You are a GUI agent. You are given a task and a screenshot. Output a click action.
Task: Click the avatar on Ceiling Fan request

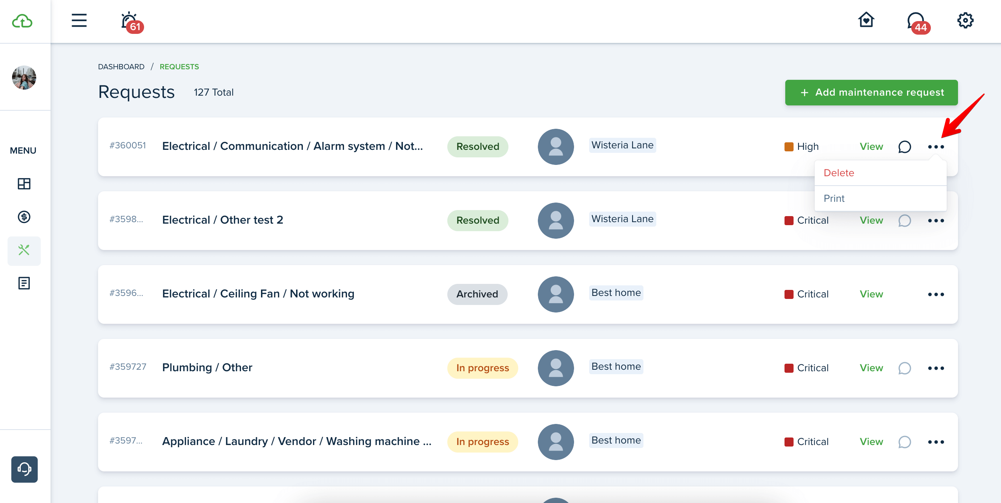[556, 294]
